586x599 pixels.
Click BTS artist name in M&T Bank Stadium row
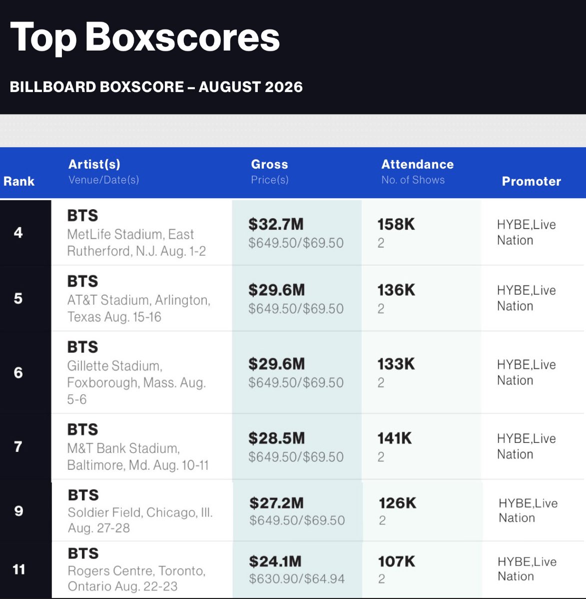click(83, 429)
